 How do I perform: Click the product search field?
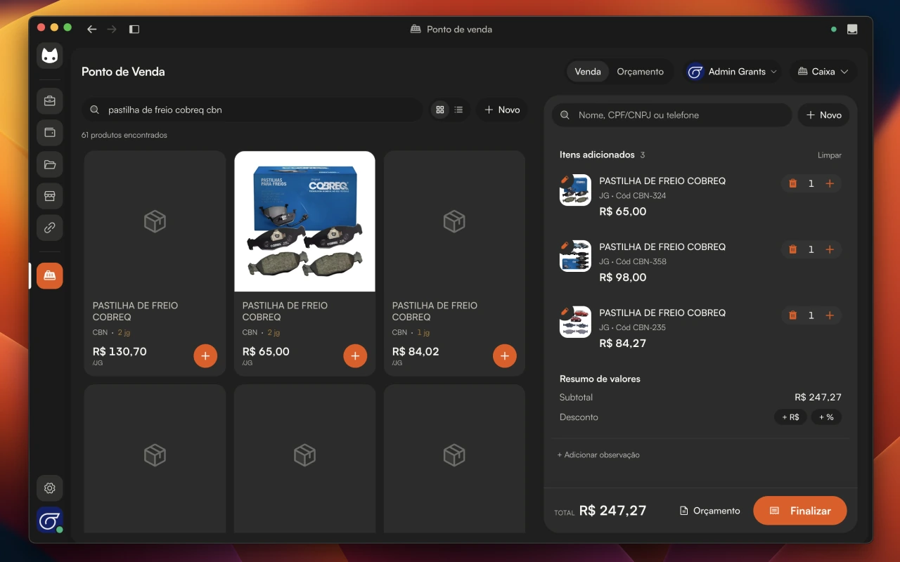[252, 110]
